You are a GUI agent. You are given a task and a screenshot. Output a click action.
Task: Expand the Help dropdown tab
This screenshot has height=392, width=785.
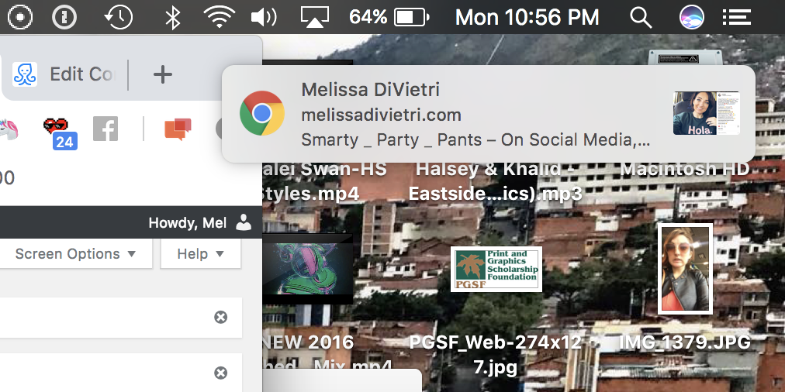coord(200,254)
